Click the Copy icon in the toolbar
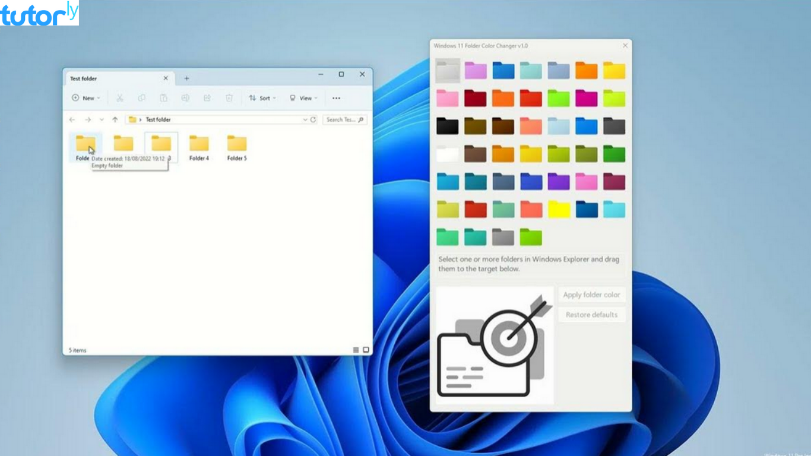811x456 pixels. tap(142, 98)
